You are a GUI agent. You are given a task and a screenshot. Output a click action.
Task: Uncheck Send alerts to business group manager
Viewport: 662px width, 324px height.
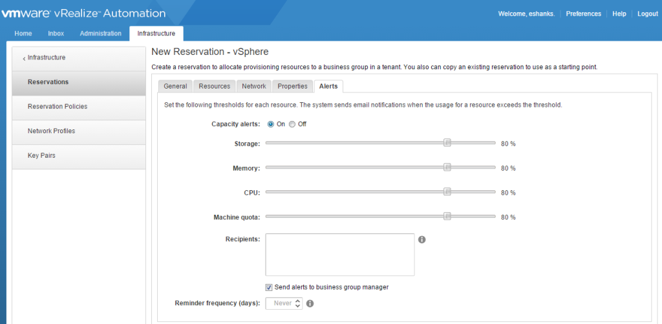[x=269, y=287]
